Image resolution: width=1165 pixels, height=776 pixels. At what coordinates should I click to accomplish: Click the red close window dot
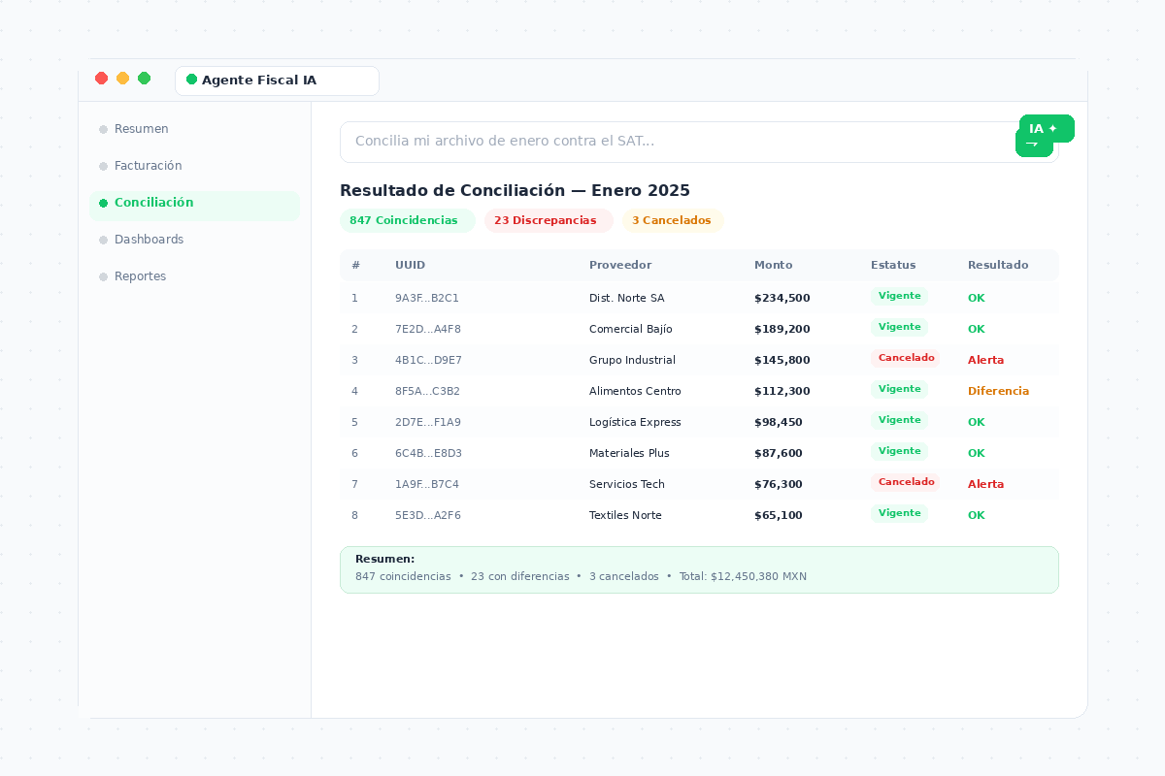tap(101, 78)
